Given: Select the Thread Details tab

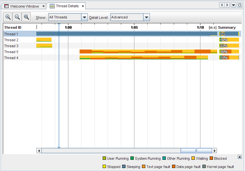Looking at the screenshot, I should click(67, 6).
